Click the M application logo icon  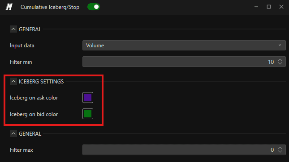[x=9, y=7]
